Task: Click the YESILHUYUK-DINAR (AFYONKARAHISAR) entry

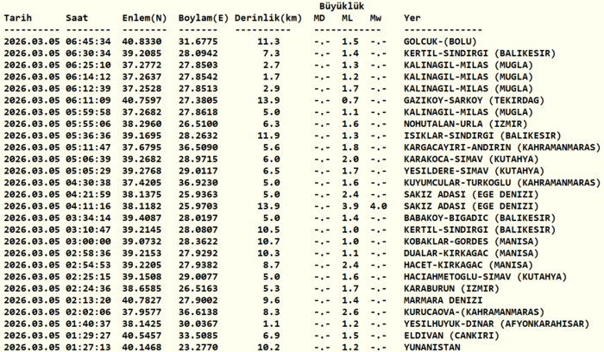Action: pos(493,324)
